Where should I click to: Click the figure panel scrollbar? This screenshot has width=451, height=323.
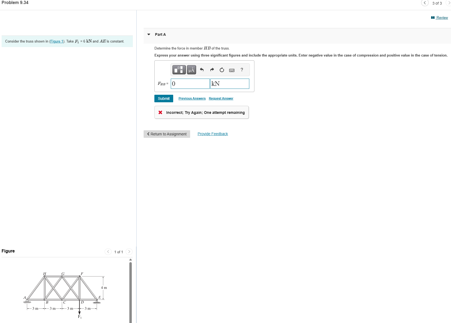pos(131,292)
